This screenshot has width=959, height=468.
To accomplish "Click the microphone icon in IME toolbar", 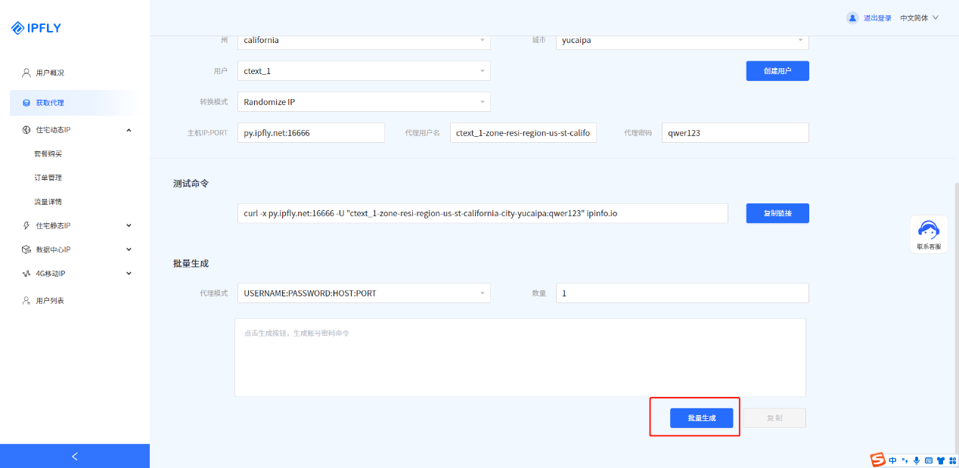I will point(916,460).
